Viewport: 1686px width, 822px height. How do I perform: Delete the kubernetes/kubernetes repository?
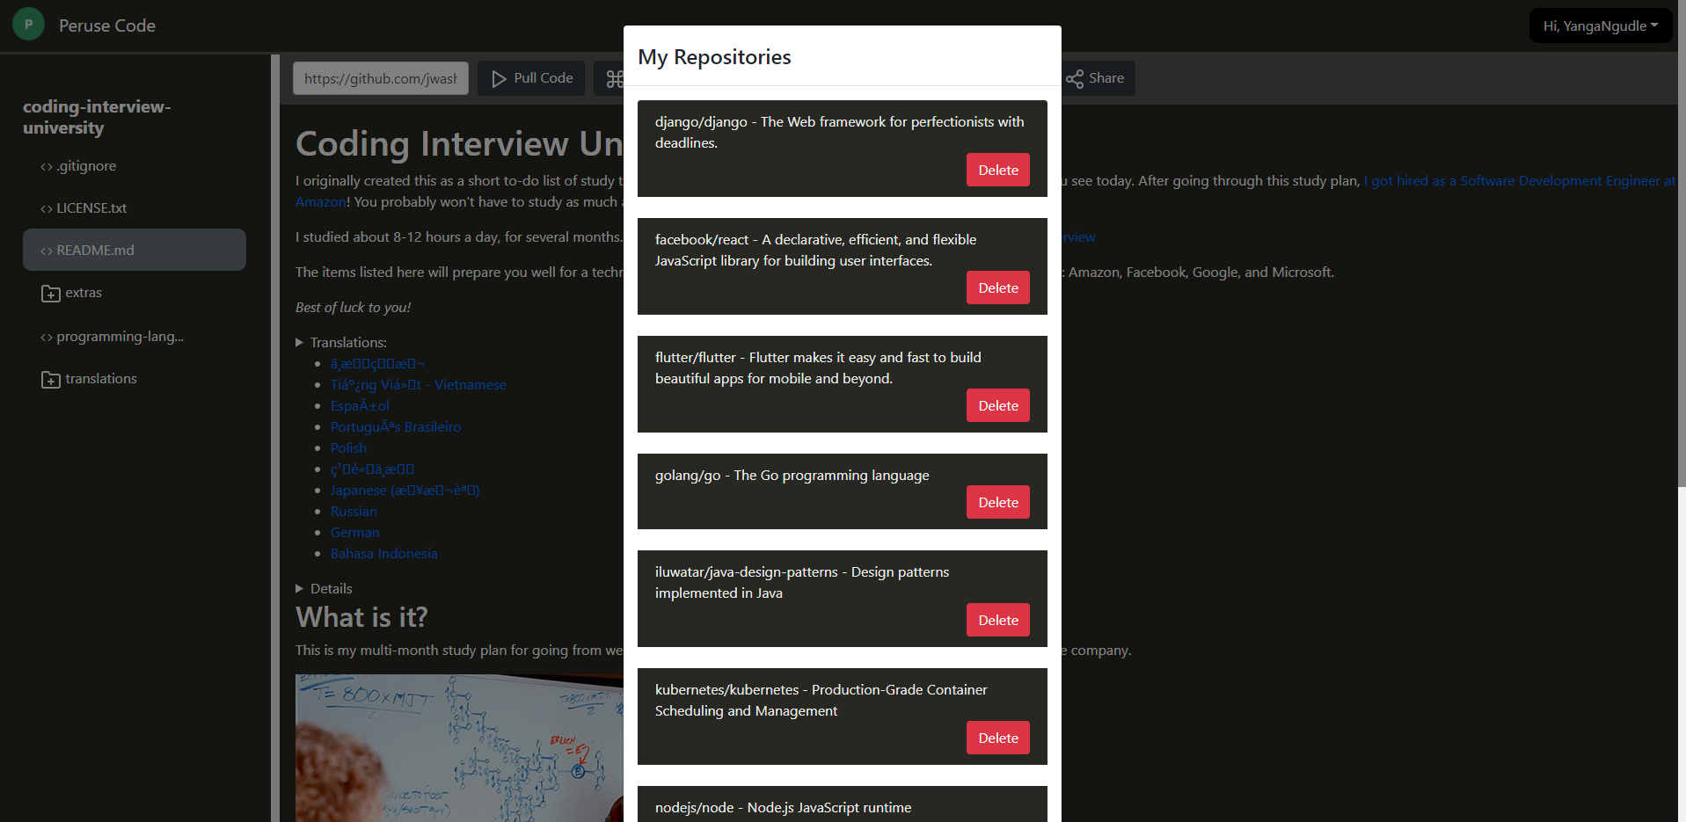[x=998, y=738]
